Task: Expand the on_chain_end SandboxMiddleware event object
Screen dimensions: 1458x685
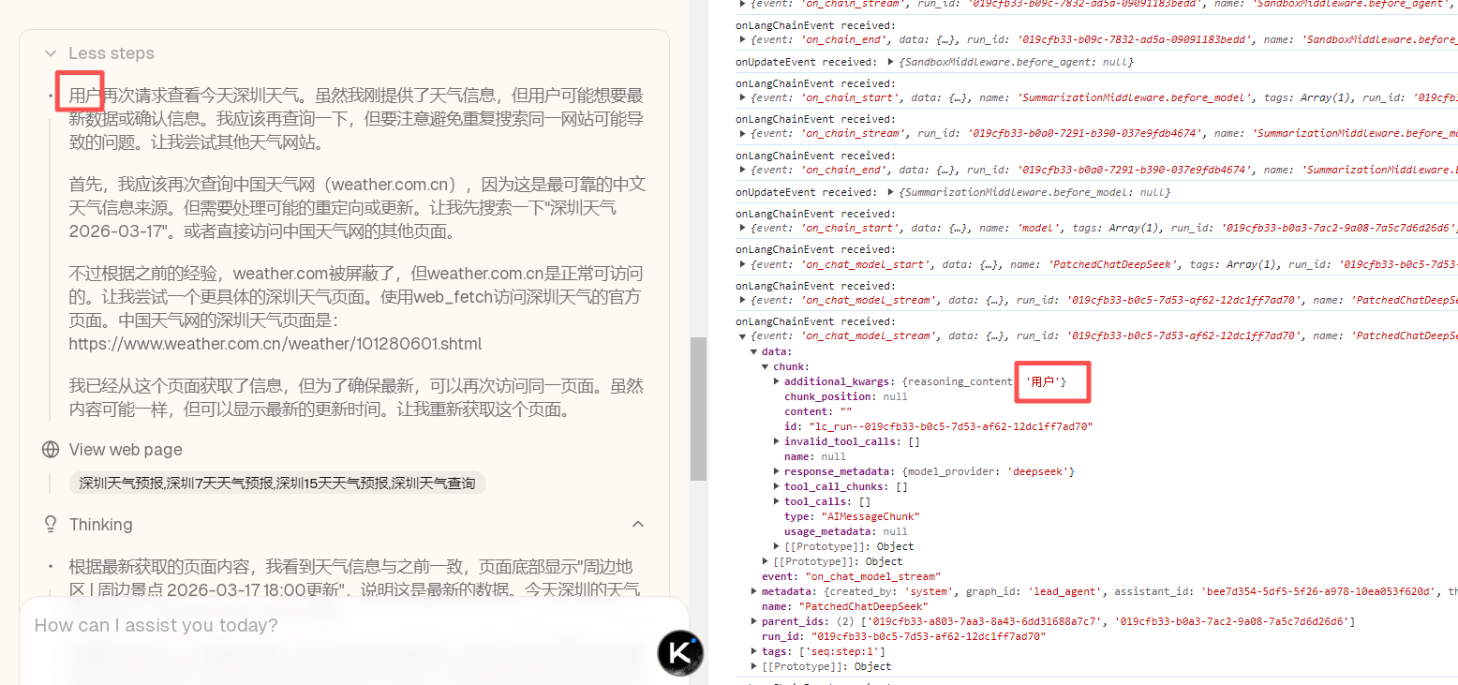Action: coord(744,40)
